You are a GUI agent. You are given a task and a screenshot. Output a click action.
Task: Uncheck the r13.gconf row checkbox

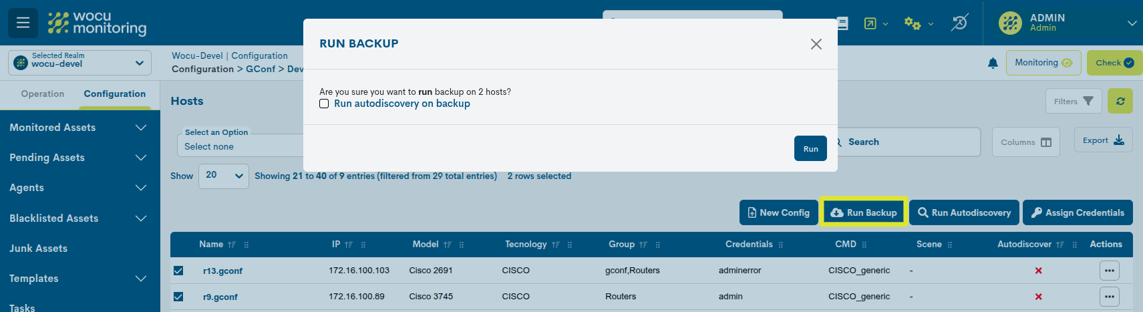click(178, 271)
